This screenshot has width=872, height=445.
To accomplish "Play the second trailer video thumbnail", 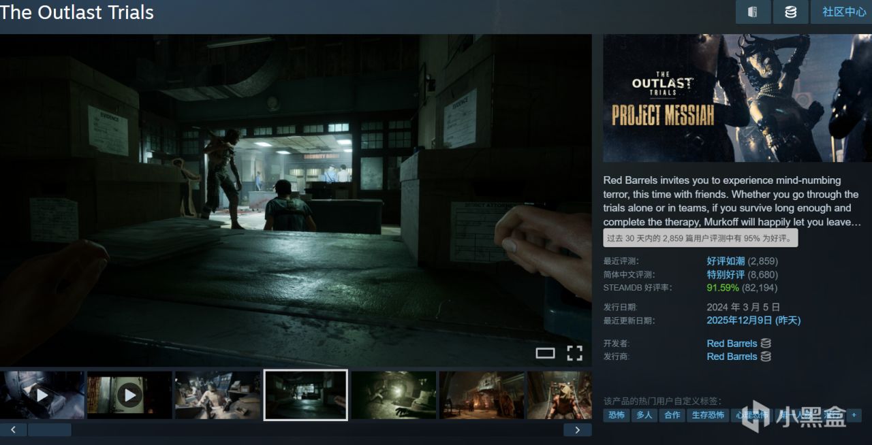I will click(x=129, y=395).
